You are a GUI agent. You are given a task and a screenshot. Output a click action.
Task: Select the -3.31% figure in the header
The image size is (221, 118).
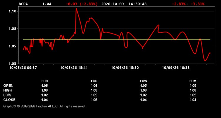point(197,4)
